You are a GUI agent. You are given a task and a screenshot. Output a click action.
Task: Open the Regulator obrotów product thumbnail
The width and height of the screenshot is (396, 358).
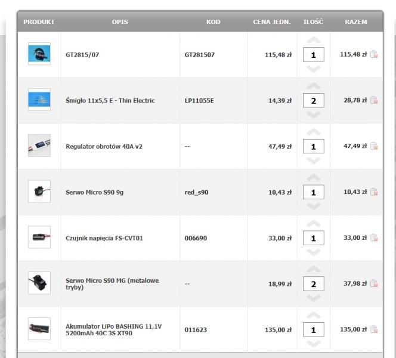click(39, 146)
